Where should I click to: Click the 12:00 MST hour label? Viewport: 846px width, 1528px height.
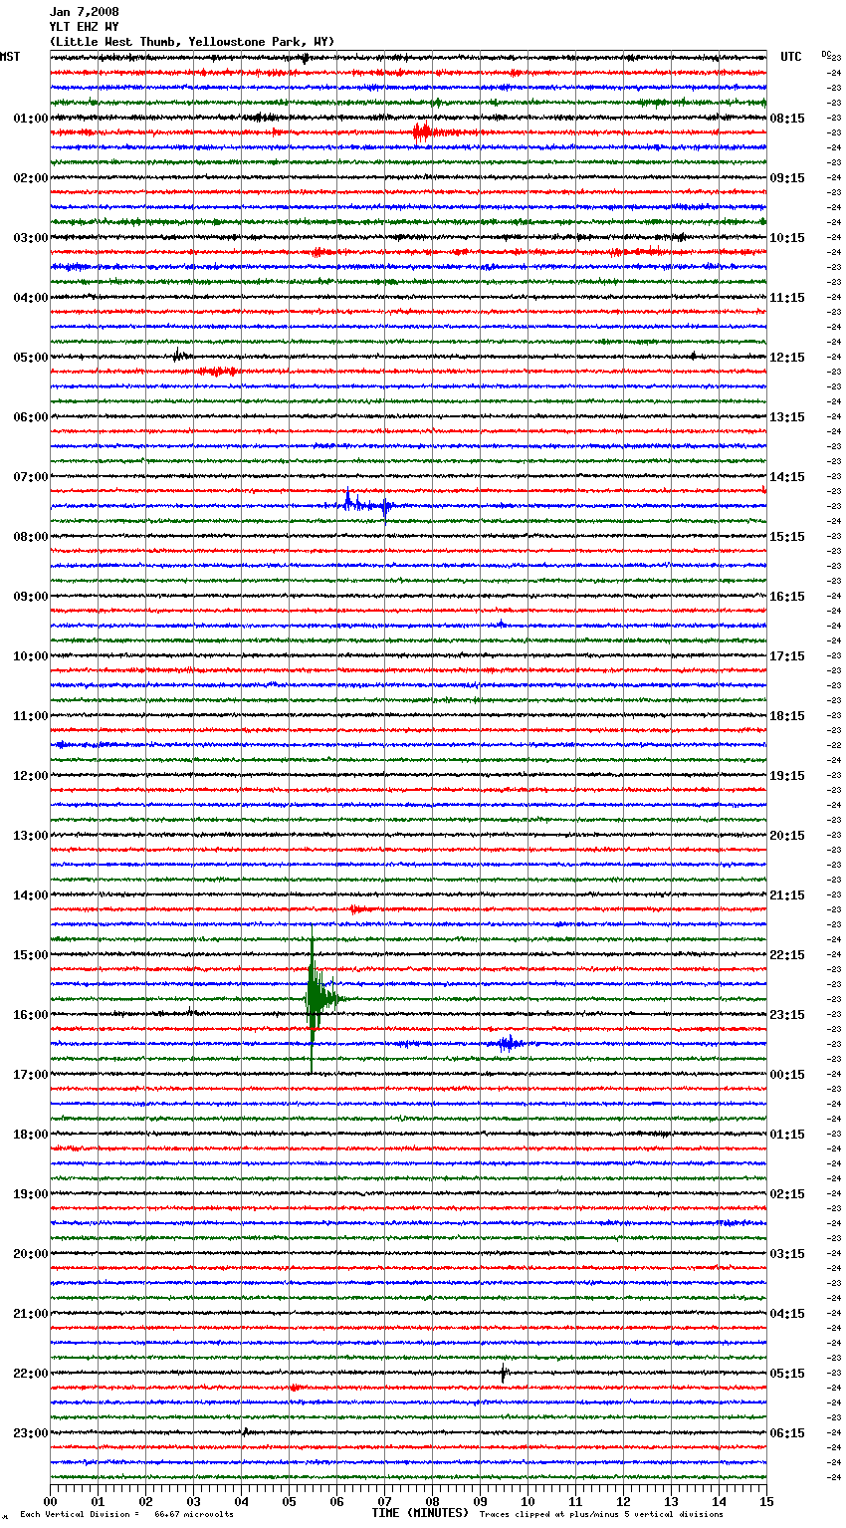pyautogui.click(x=30, y=776)
